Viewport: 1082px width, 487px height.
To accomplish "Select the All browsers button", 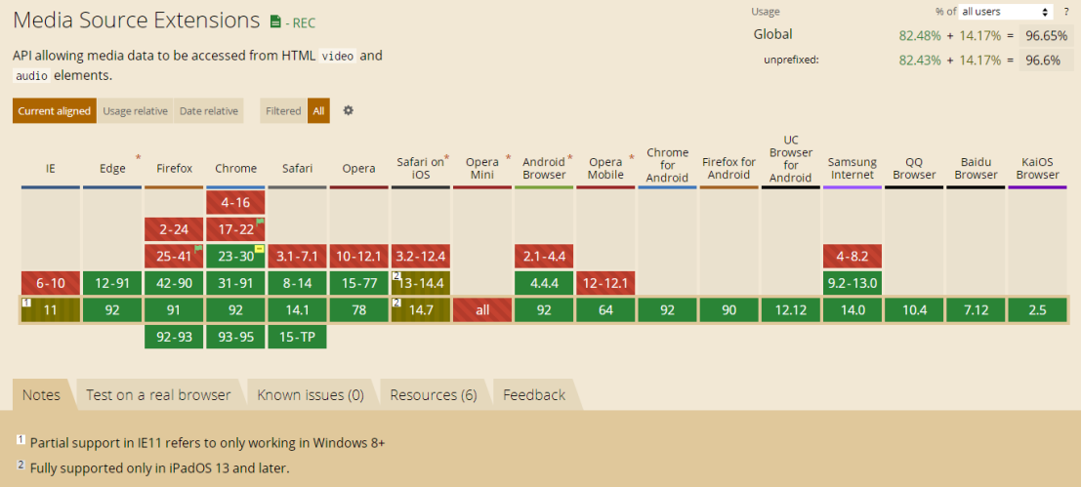I will 318,111.
